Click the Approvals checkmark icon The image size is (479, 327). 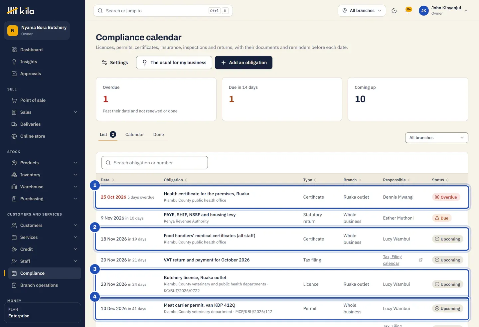[x=14, y=74]
